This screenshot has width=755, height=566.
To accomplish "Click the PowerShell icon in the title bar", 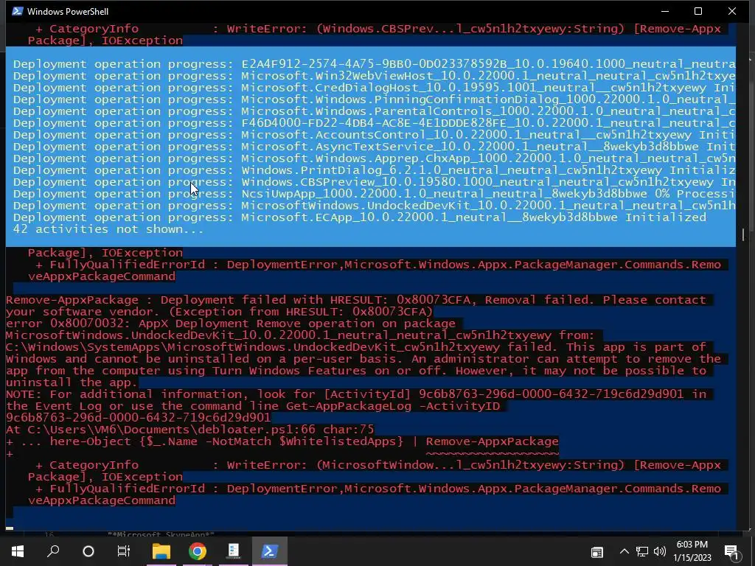I will coord(18,11).
